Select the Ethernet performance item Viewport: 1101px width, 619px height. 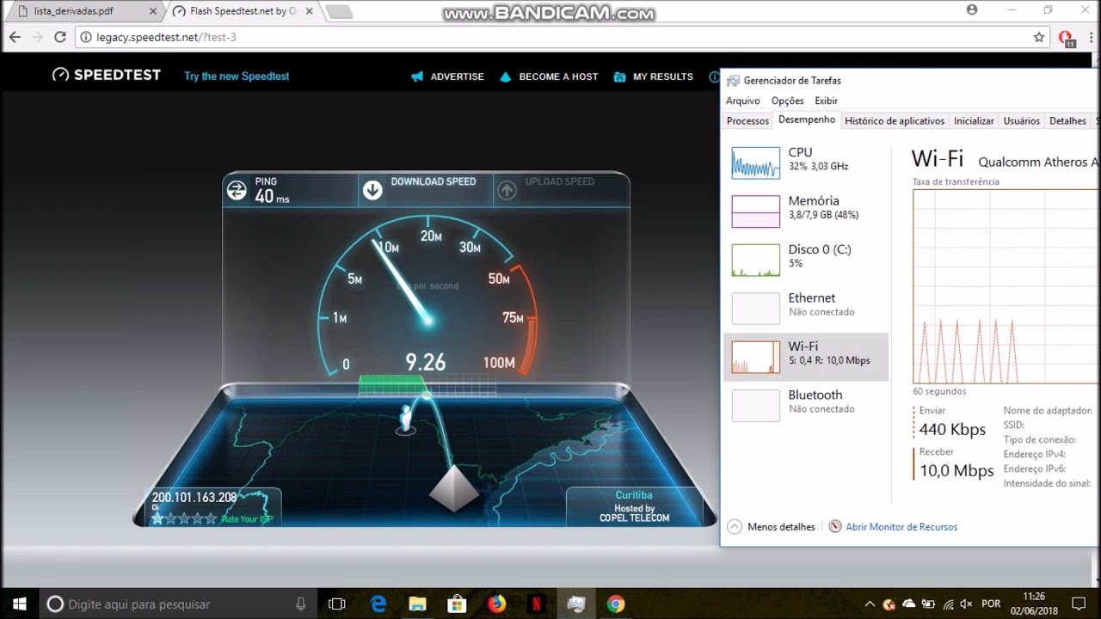[x=806, y=308]
